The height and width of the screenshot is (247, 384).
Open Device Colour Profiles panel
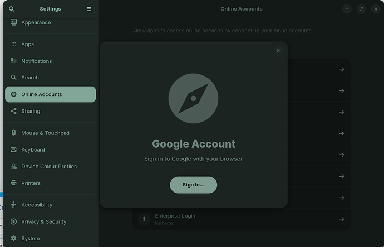click(51, 166)
